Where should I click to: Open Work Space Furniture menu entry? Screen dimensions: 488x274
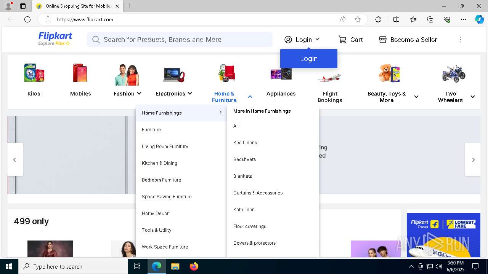coord(181,247)
